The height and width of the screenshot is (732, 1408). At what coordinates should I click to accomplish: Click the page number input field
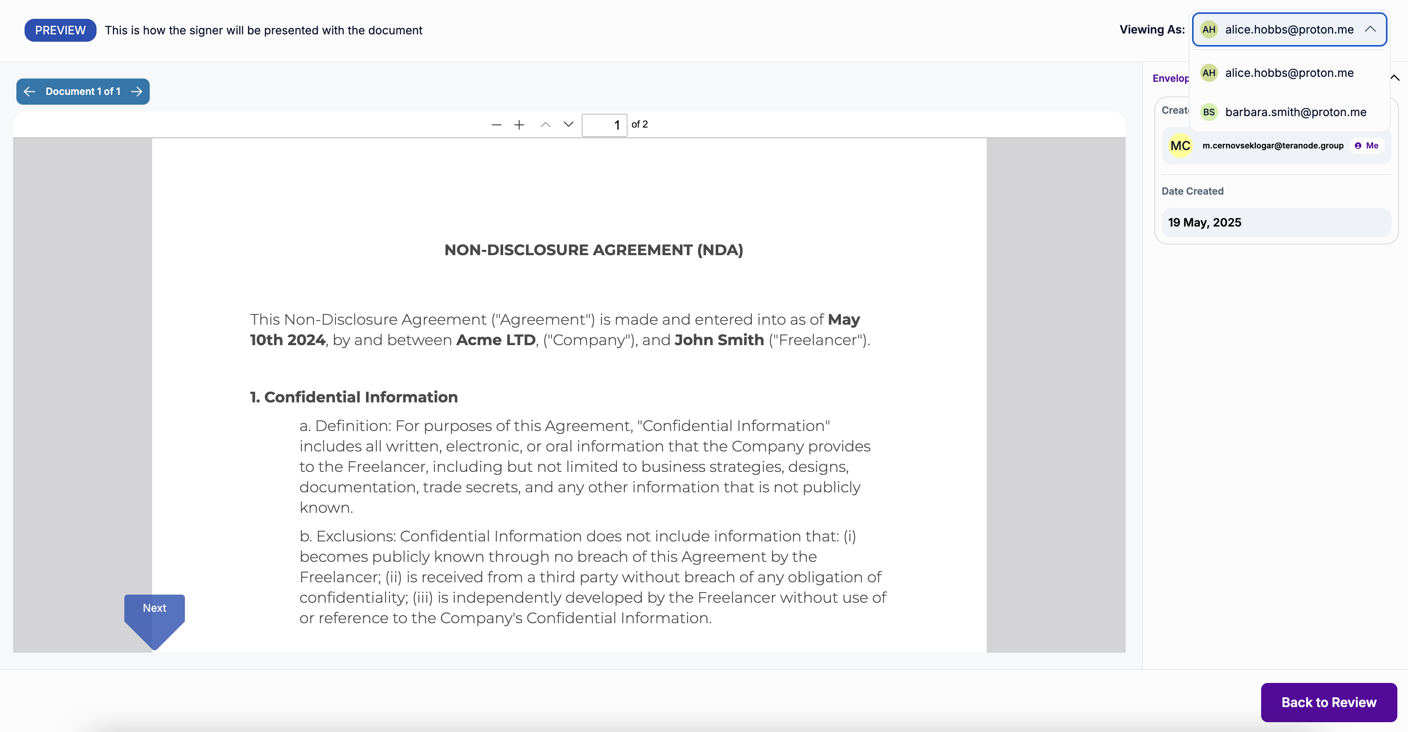click(x=603, y=125)
